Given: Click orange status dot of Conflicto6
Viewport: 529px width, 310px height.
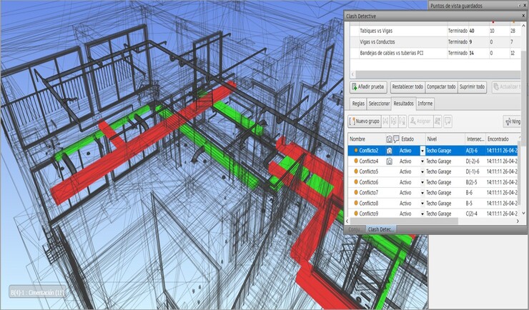Looking at the screenshot, I should click(355, 182).
